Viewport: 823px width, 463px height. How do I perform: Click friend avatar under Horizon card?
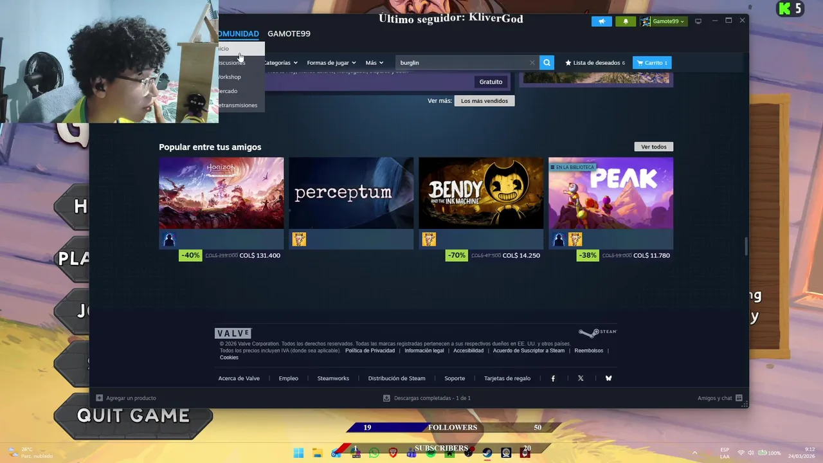[x=169, y=239]
